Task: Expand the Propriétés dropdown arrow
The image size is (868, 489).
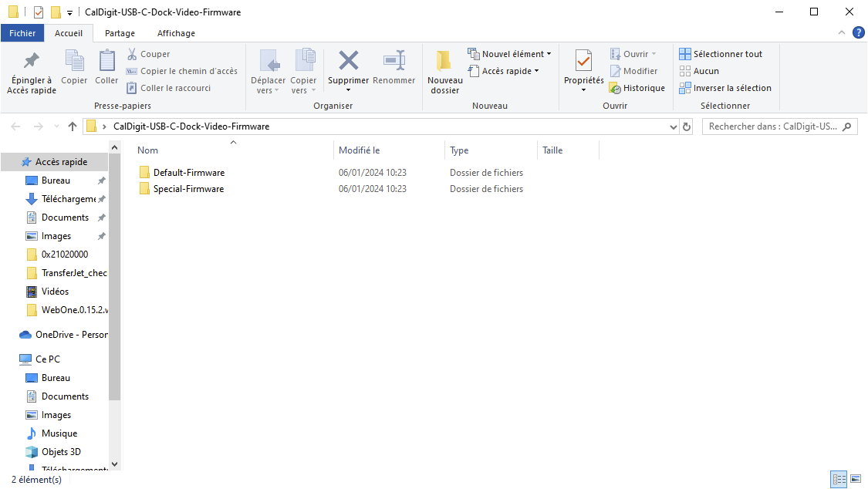Action: point(583,90)
